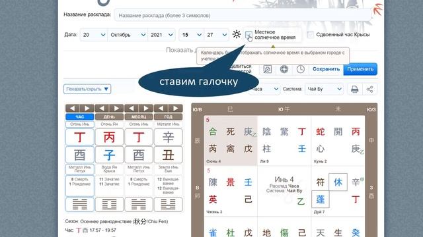423x237 pixels.
Task: Open the year dropdown showing 2021
Action: click(161, 35)
